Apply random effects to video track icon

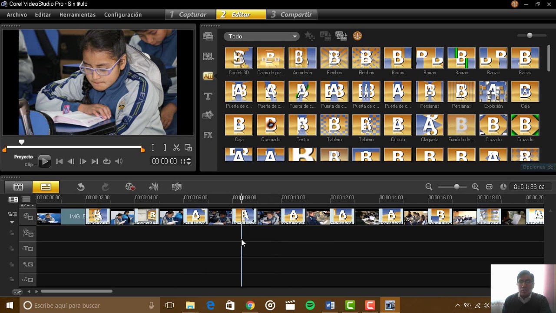click(341, 36)
